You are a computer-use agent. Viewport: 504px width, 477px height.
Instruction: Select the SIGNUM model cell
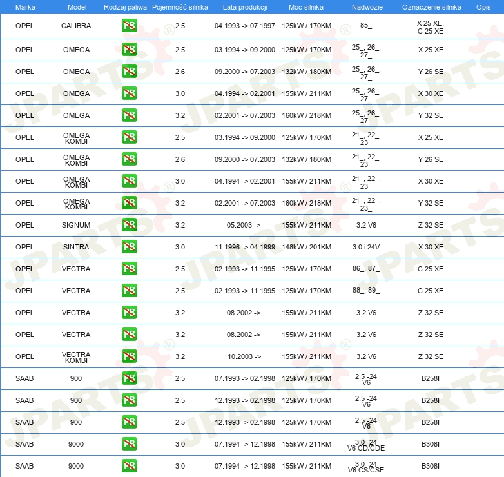click(x=76, y=225)
